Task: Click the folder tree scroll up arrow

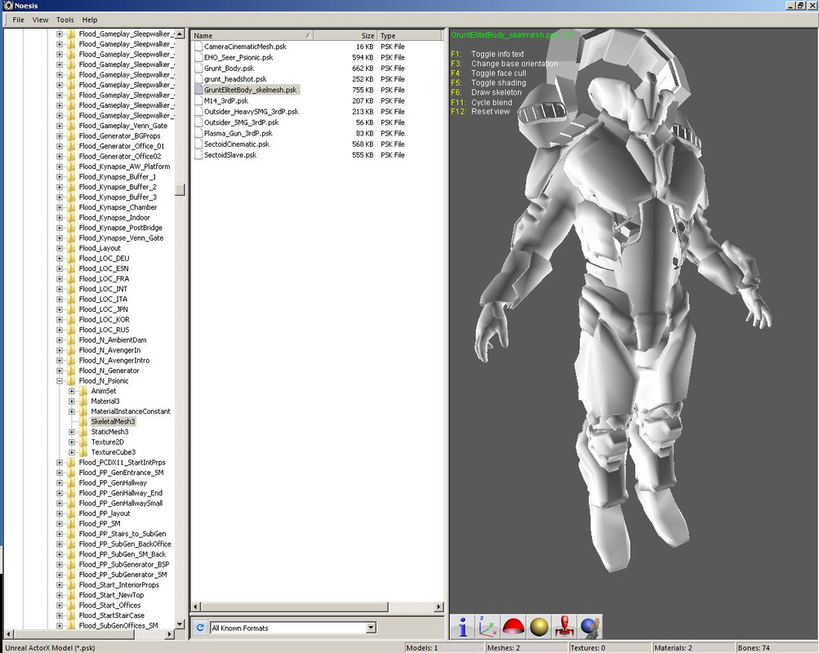Action: point(180,34)
